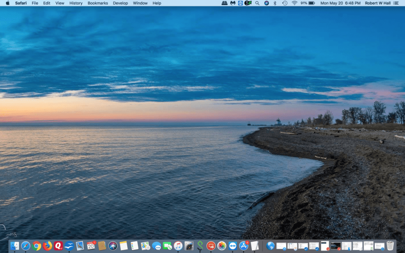Image resolution: width=405 pixels, height=253 pixels.
Task: Open Firefox from the Dock
Action: [x=48, y=245]
